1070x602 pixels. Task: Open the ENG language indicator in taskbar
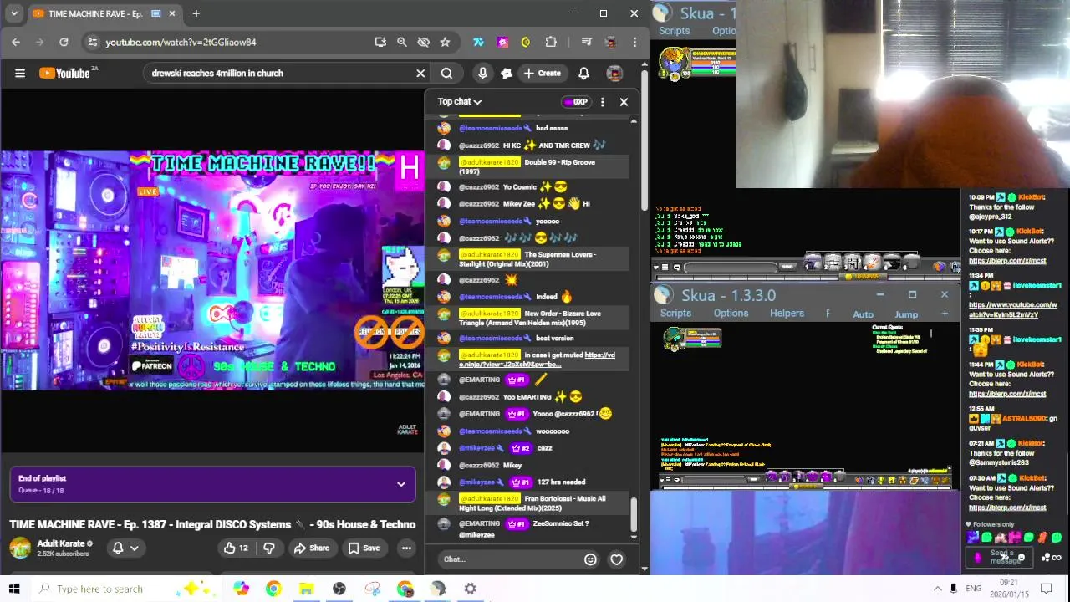point(973,589)
